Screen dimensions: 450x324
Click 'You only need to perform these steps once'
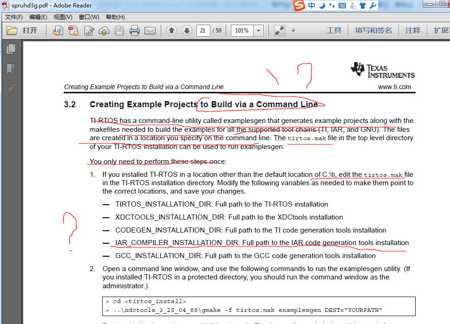(157, 162)
